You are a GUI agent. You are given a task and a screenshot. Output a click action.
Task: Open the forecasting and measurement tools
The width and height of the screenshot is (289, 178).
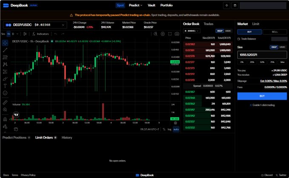pos(5,71)
